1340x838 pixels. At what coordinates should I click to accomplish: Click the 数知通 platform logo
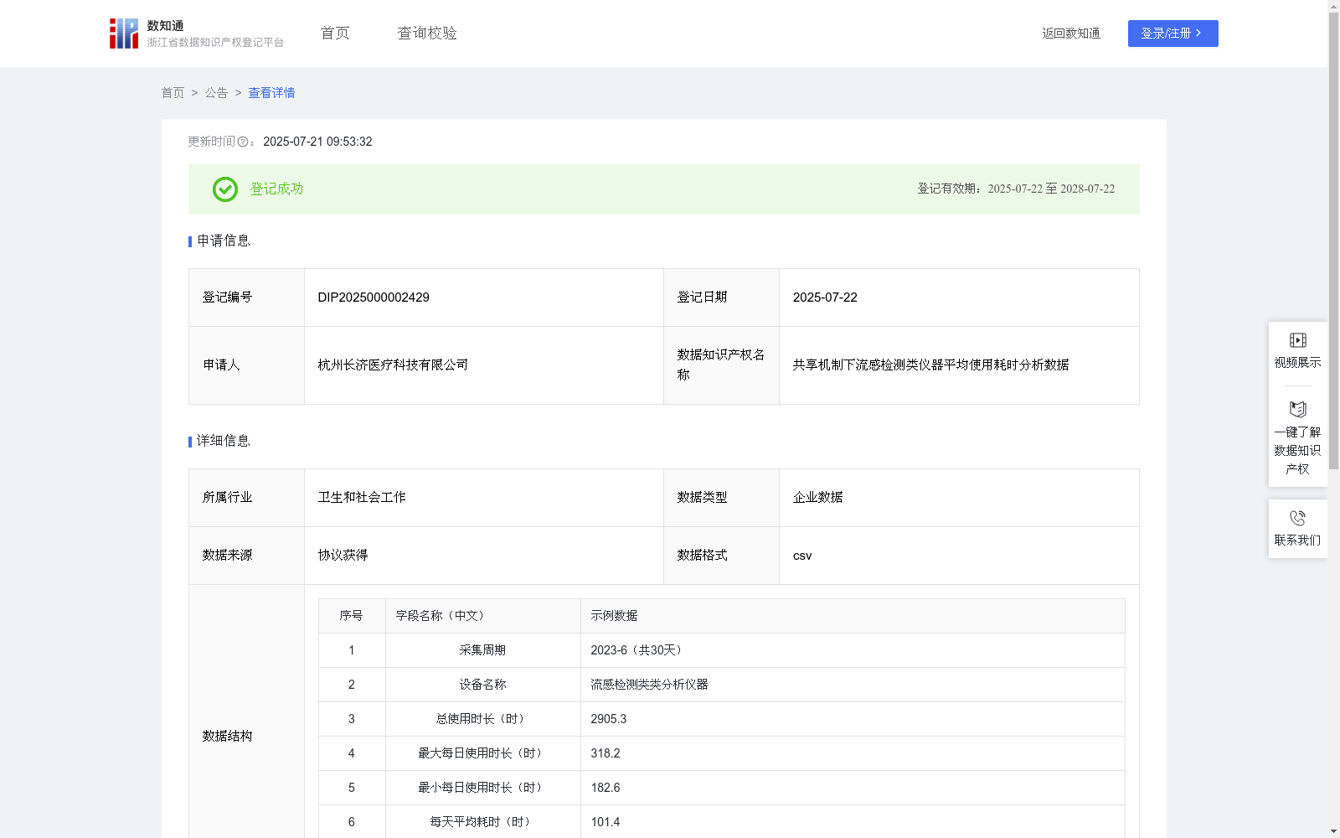tap(196, 34)
